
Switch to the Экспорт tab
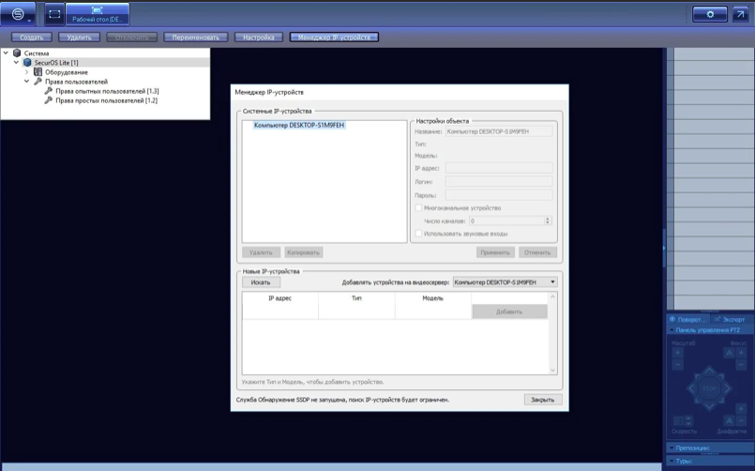pyautogui.click(x=729, y=319)
